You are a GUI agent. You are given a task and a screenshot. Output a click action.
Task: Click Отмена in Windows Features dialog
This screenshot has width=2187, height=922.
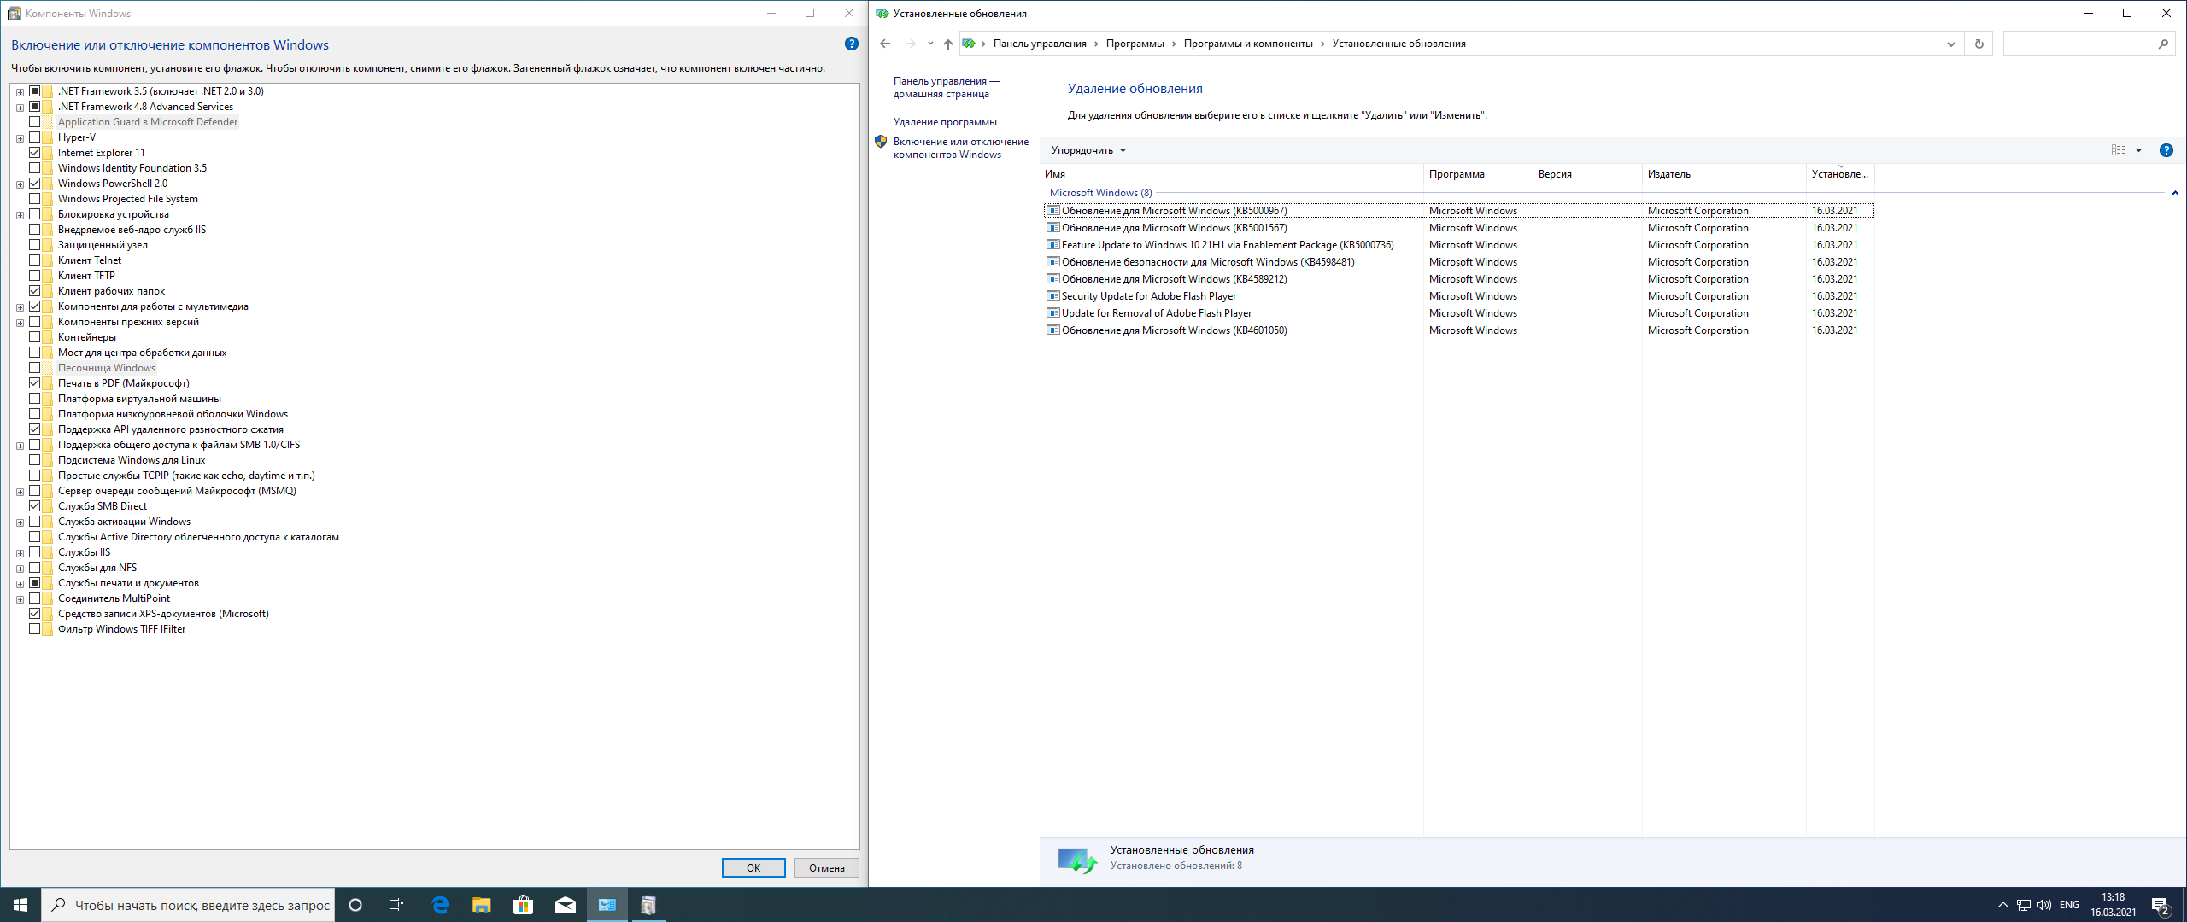point(826,868)
